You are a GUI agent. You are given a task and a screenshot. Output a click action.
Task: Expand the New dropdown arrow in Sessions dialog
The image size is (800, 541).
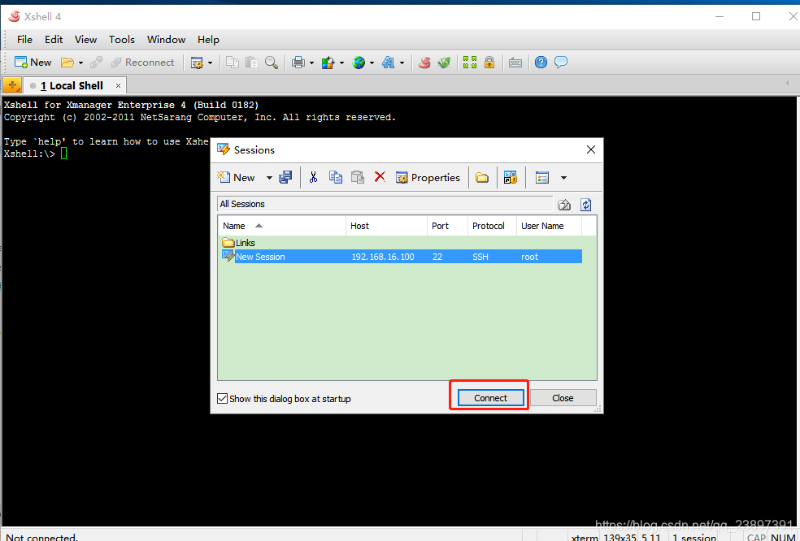269,178
